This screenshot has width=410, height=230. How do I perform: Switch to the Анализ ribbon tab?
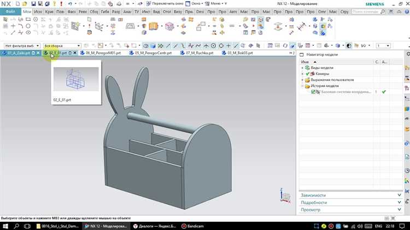(127, 12)
